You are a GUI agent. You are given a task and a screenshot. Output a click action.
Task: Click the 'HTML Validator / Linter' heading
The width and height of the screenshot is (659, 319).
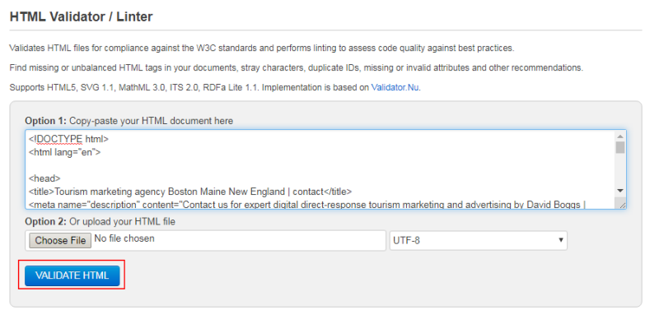tap(81, 16)
